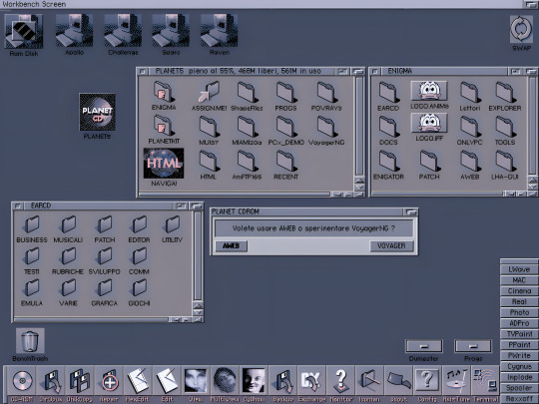
Task: Click the PPaint launcher button
Action: (x=519, y=344)
